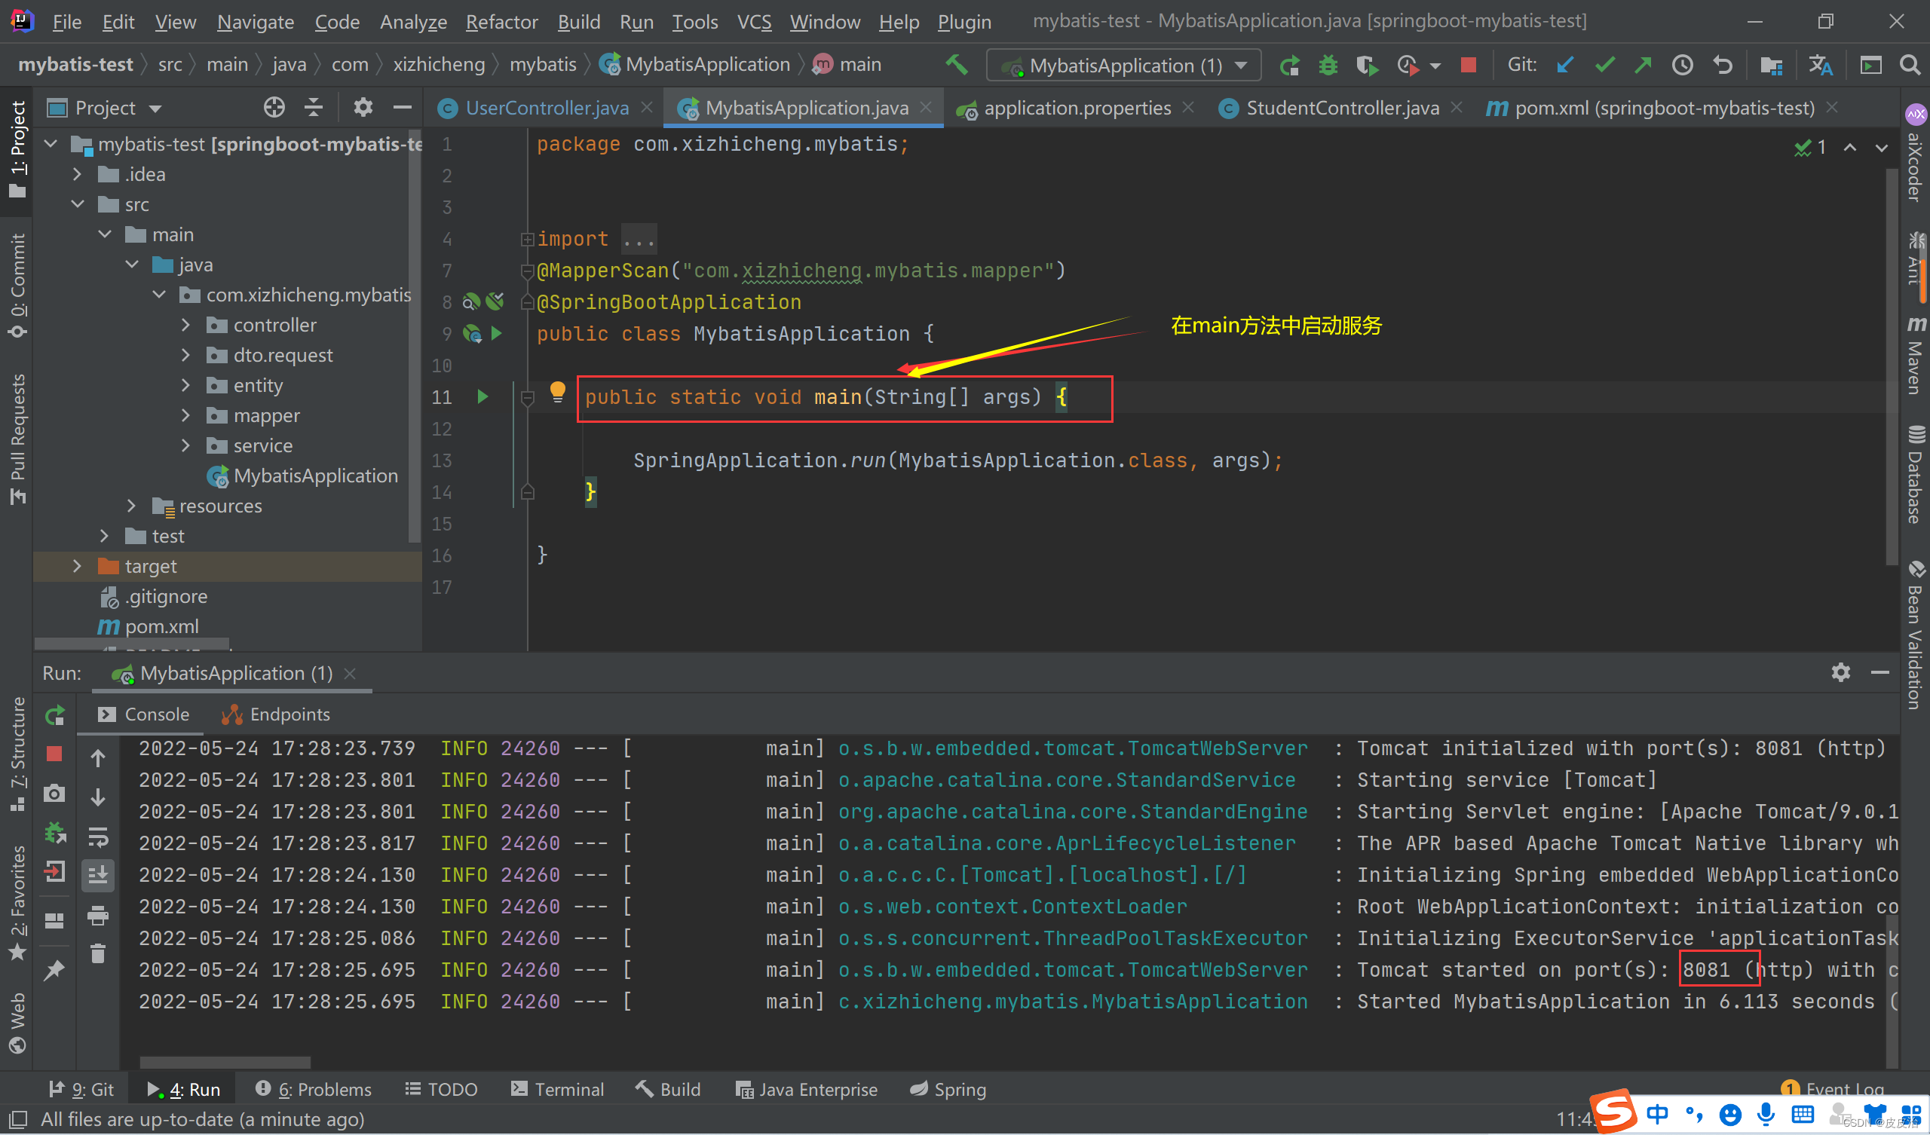Expand the target folder
This screenshot has height=1135, width=1930.
click(x=77, y=566)
